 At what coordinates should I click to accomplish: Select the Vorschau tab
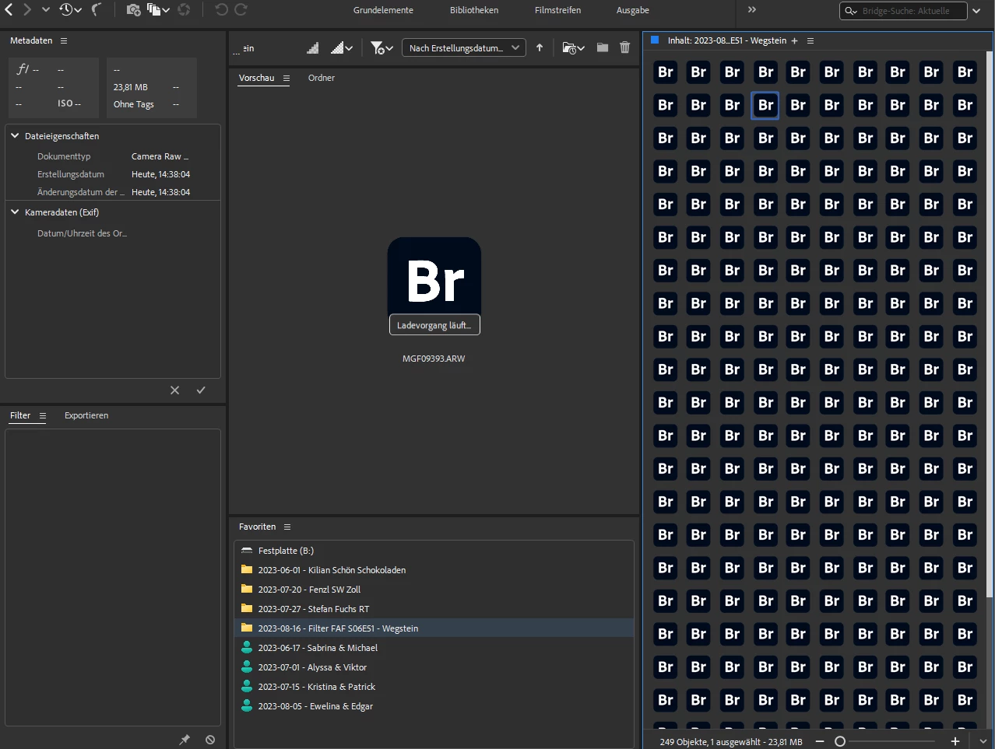tap(257, 79)
